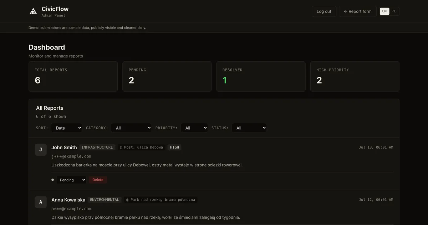Image resolution: width=428 pixels, height=225 pixels.
Task: Click the a***@example.com email
Action: (71, 209)
